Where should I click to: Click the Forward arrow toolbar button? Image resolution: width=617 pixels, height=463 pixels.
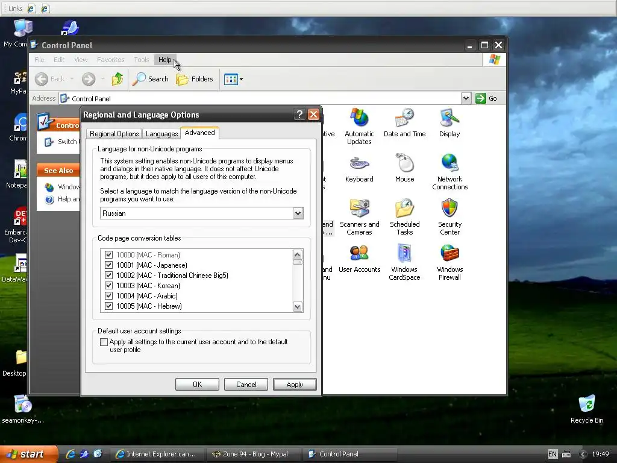pos(89,79)
